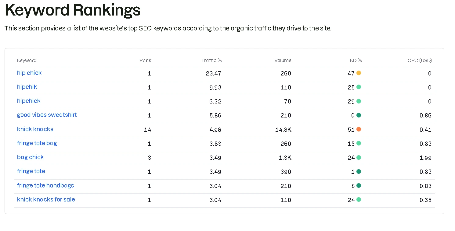The width and height of the screenshot is (455, 231).
Task: Click the KD dot in 'bag chick' row
Action: [359, 157]
